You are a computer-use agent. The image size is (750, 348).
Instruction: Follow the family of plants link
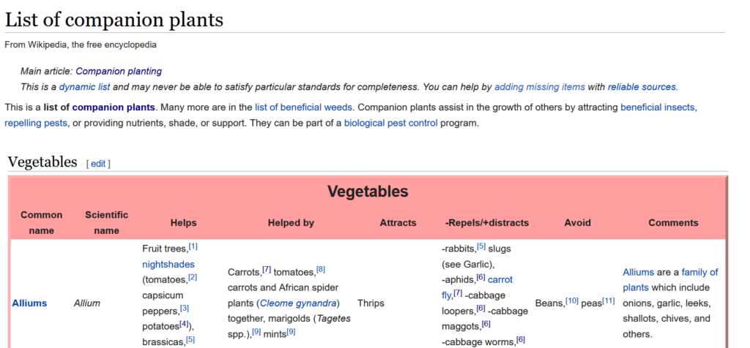(670, 279)
